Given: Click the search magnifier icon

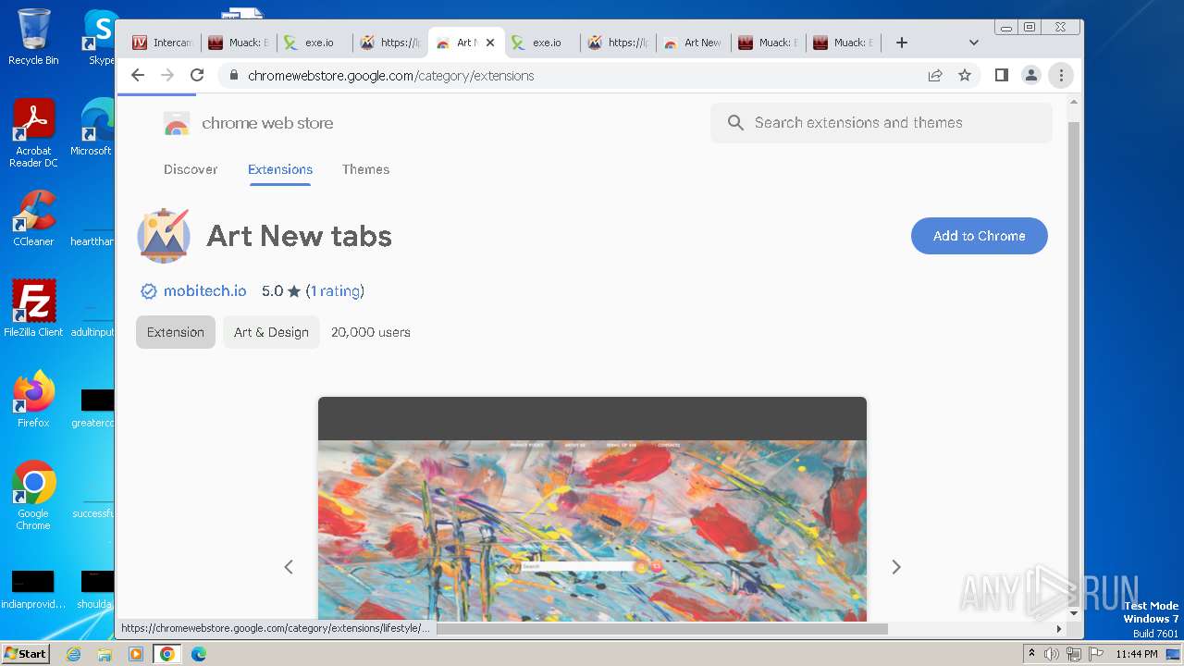Looking at the screenshot, I should pyautogui.click(x=735, y=122).
